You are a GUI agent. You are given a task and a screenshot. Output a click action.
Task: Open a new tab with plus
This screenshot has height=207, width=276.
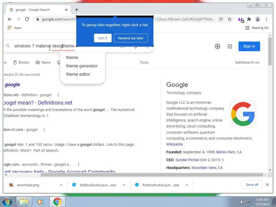pos(76,10)
